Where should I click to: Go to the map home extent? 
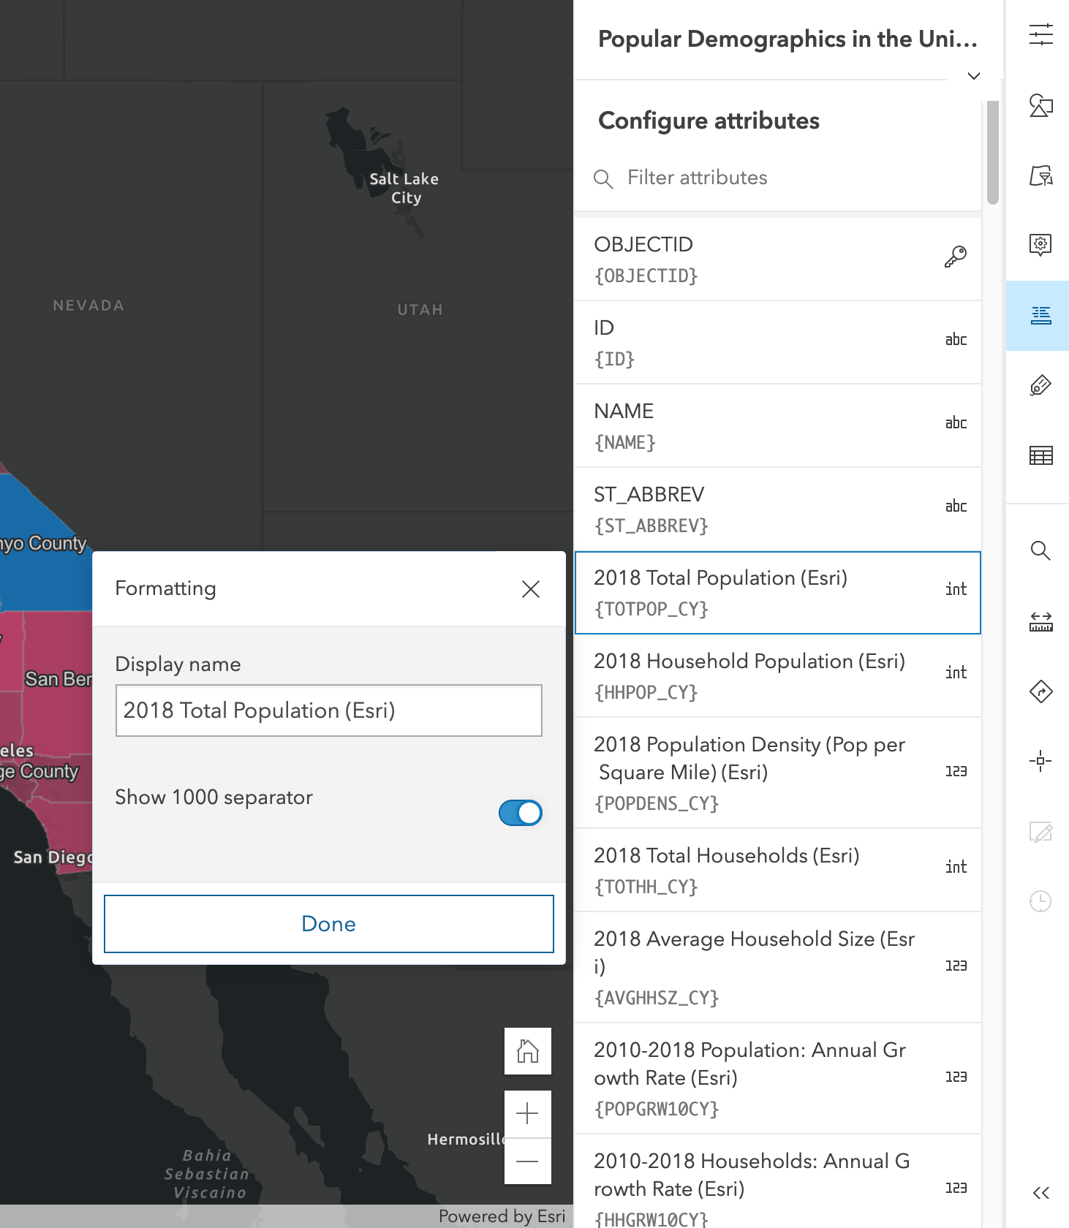coord(527,1051)
